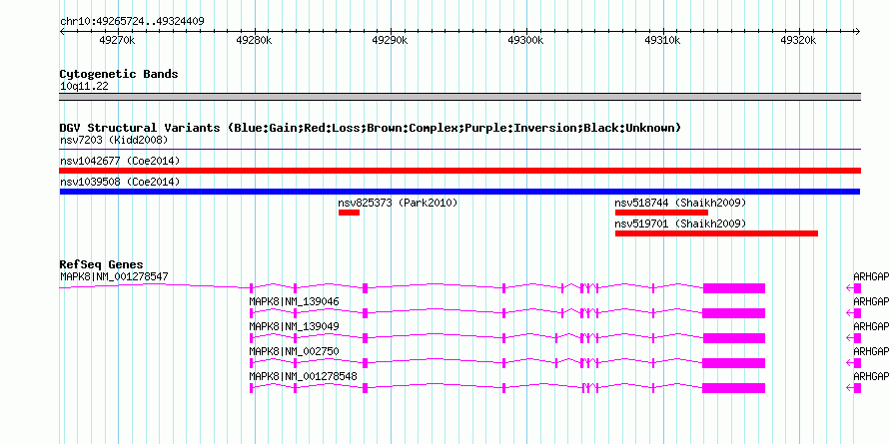The height and width of the screenshot is (444, 889).
Task: Open the nsv518744 (Shaikh2009) variant label
Action: (x=680, y=203)
